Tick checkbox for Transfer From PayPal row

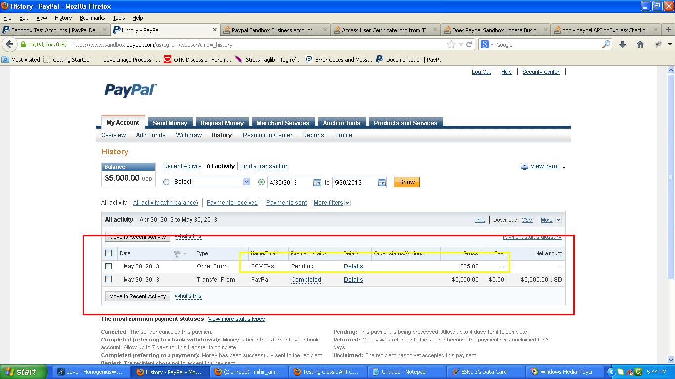(109, 279)
